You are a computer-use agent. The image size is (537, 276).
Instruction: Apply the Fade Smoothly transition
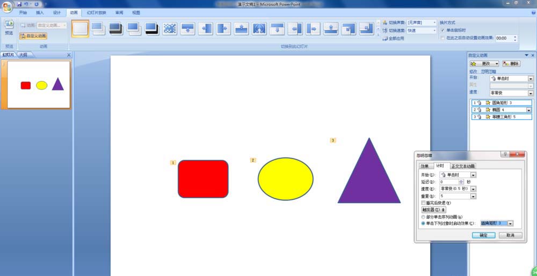pyautogui.click(x=98, y=29)
